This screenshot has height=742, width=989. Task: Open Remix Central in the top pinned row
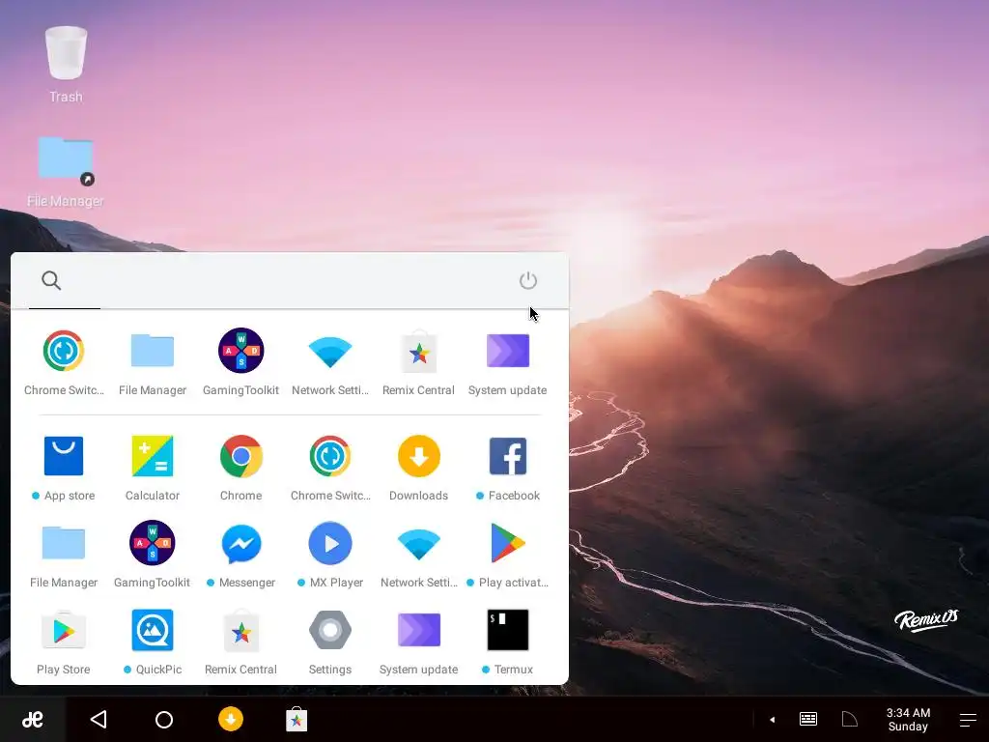(419, 361)
